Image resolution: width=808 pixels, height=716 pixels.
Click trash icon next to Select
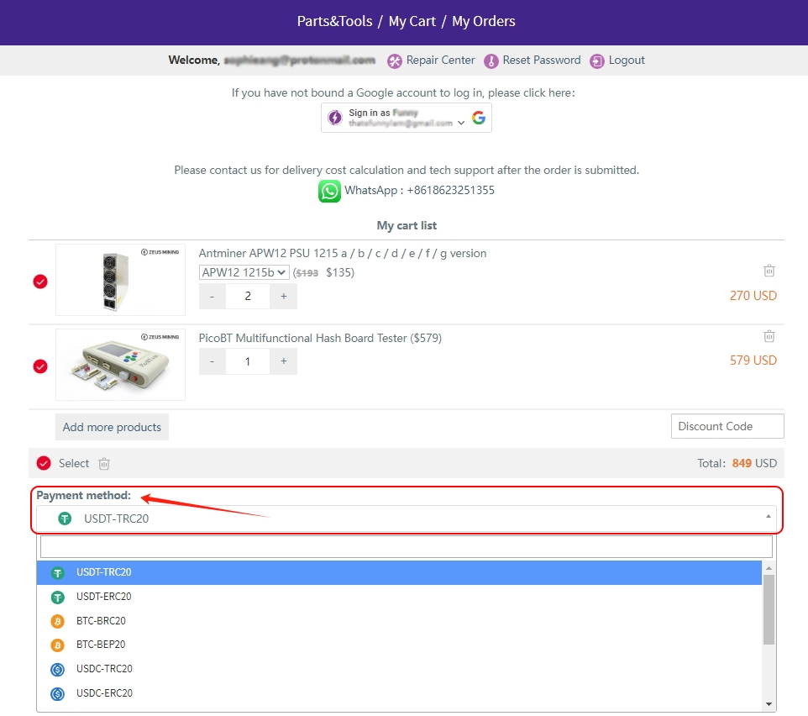[x=104, y=464]
